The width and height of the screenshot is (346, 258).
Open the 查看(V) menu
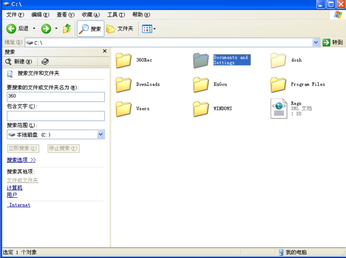pyautogui.click(x=66, y=15)
